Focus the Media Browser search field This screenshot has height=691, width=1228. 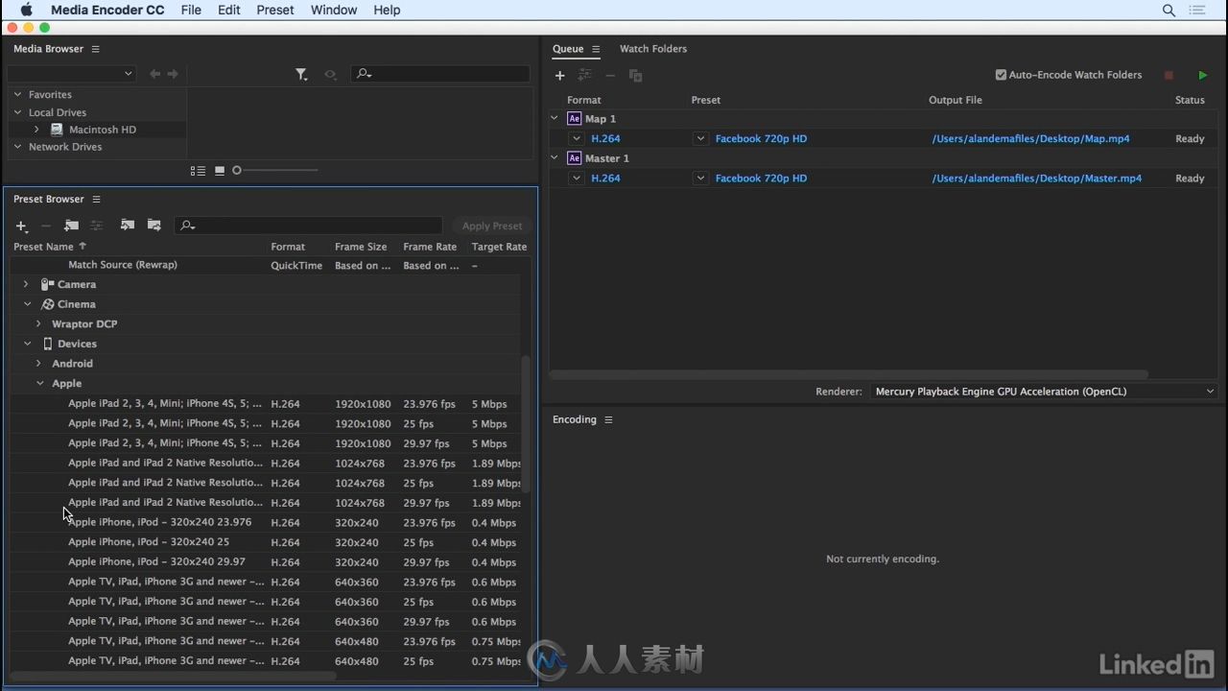[x=440, y=74]
